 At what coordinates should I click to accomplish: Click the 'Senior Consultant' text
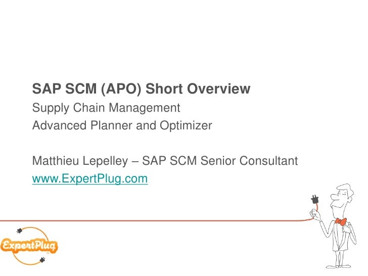click(x=249, y=161)
